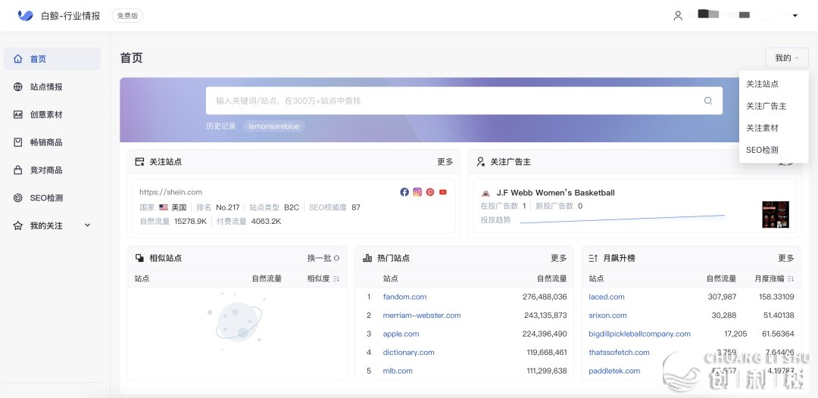Click the Facebook icon for shein.com
This screenshot has width=818, height=398.
[x=404, y=192]
